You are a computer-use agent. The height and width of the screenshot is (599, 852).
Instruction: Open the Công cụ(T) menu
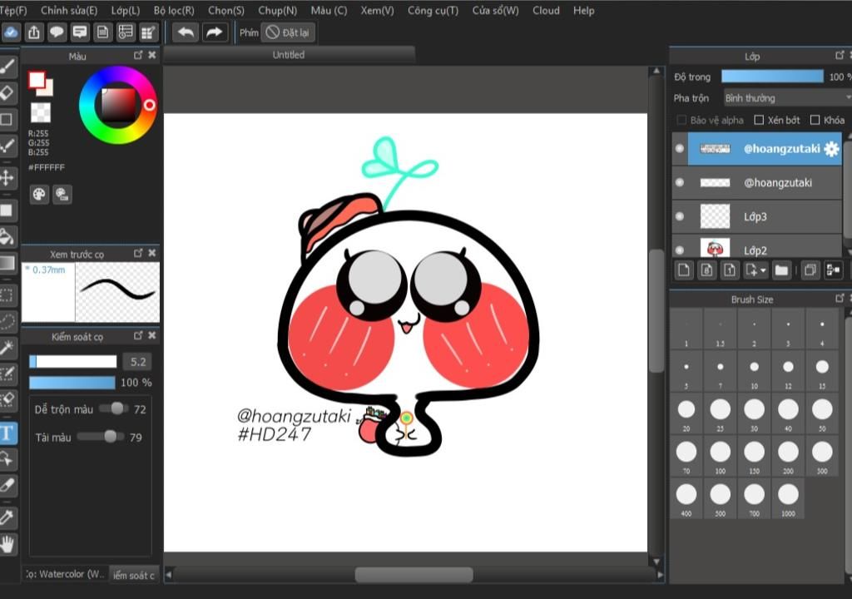coord(433,10)
